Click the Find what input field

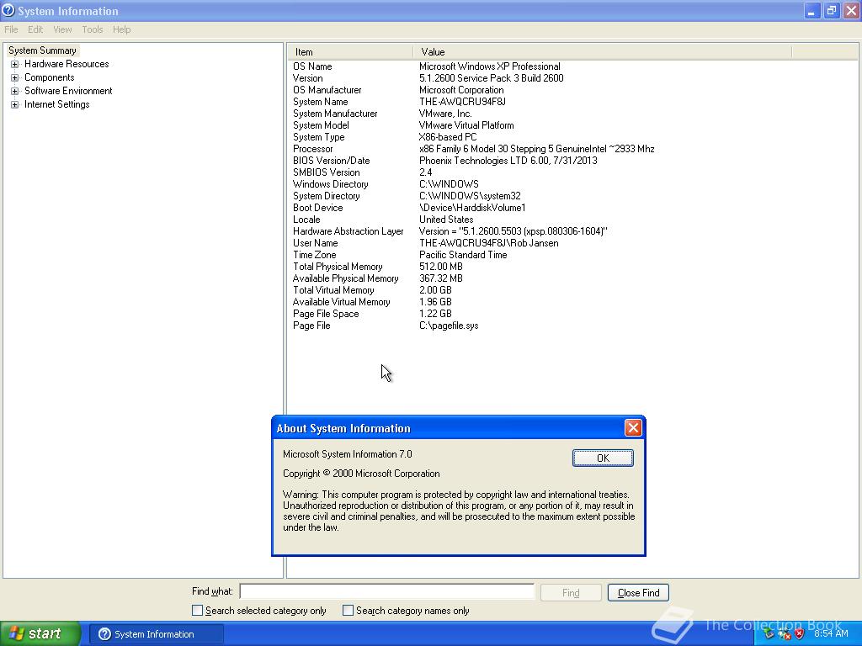[387, 591]
